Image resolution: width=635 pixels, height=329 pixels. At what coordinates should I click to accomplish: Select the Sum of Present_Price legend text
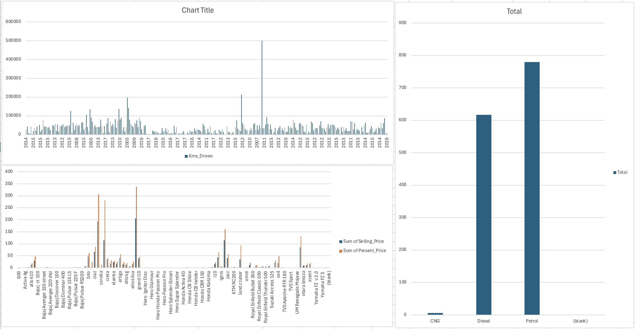pos(364,251)
